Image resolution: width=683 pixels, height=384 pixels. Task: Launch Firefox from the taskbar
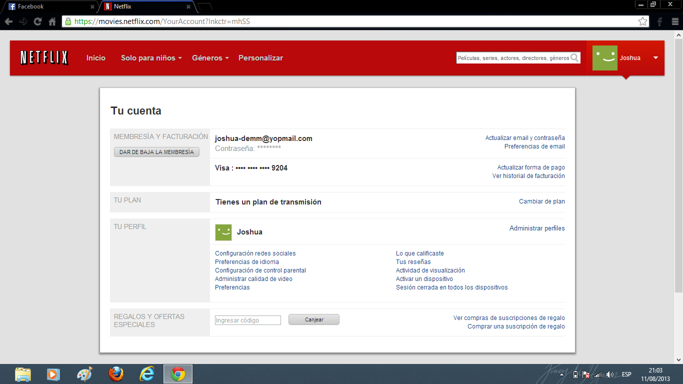115,374
